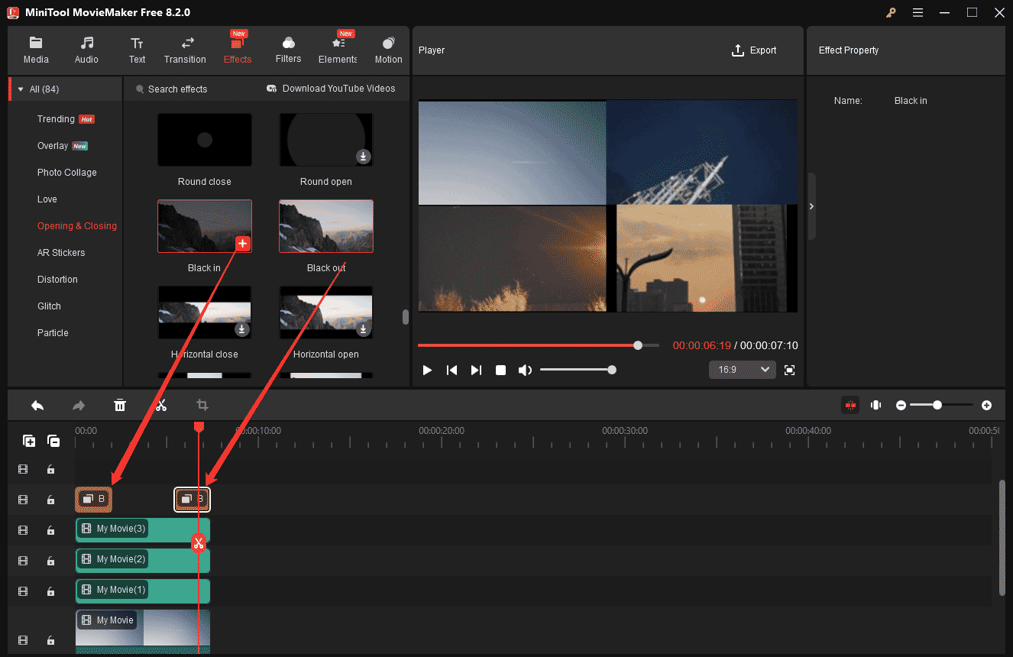1013x657 pixels.
Task: Click the Export button
Action: tap(754, 50)
